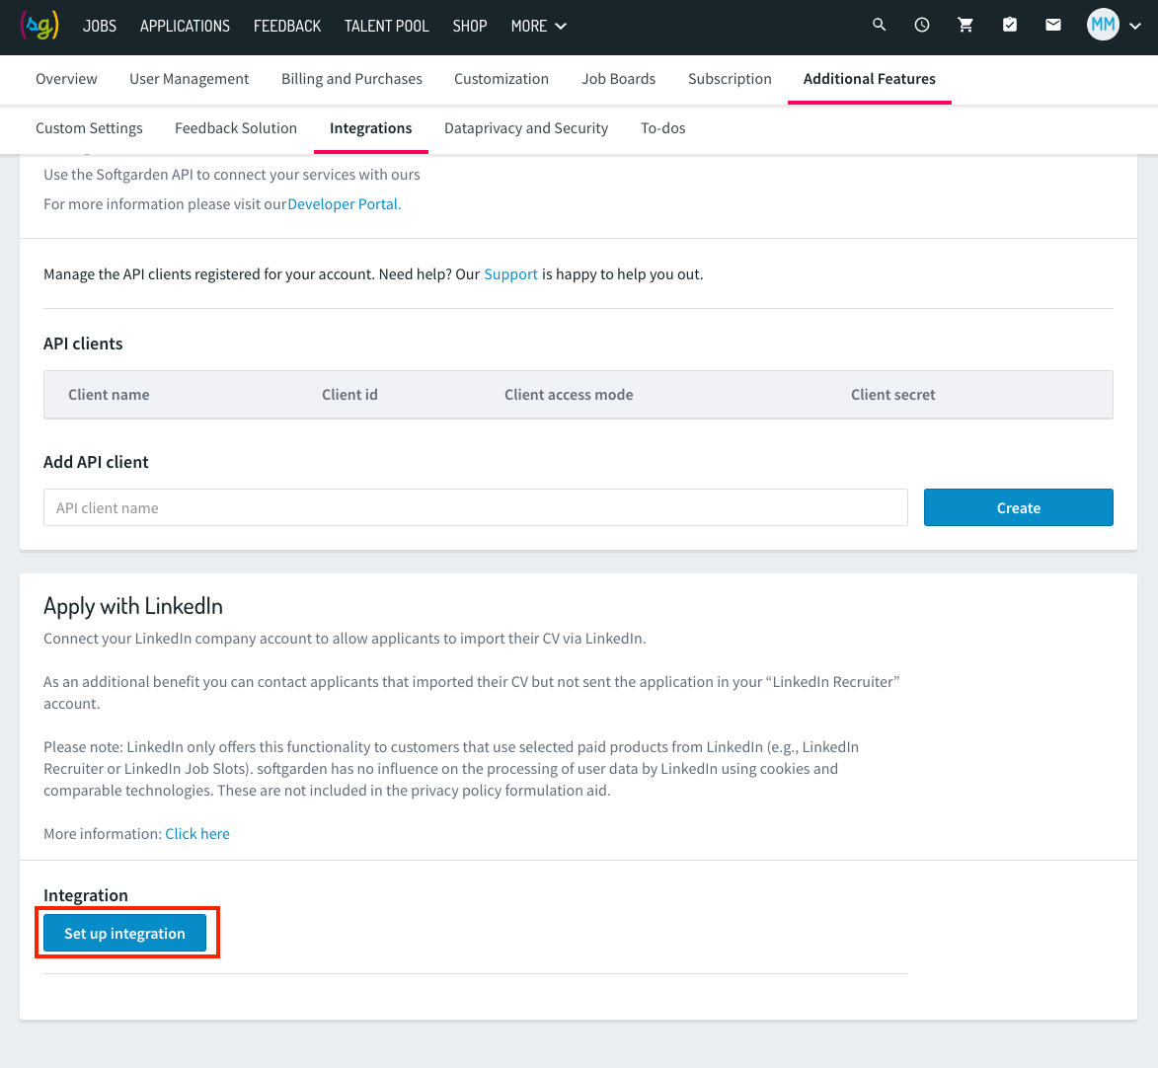Switch to the User Management tab
This screenshot has width=1158, height=1068.
click(x=190, y=79)
